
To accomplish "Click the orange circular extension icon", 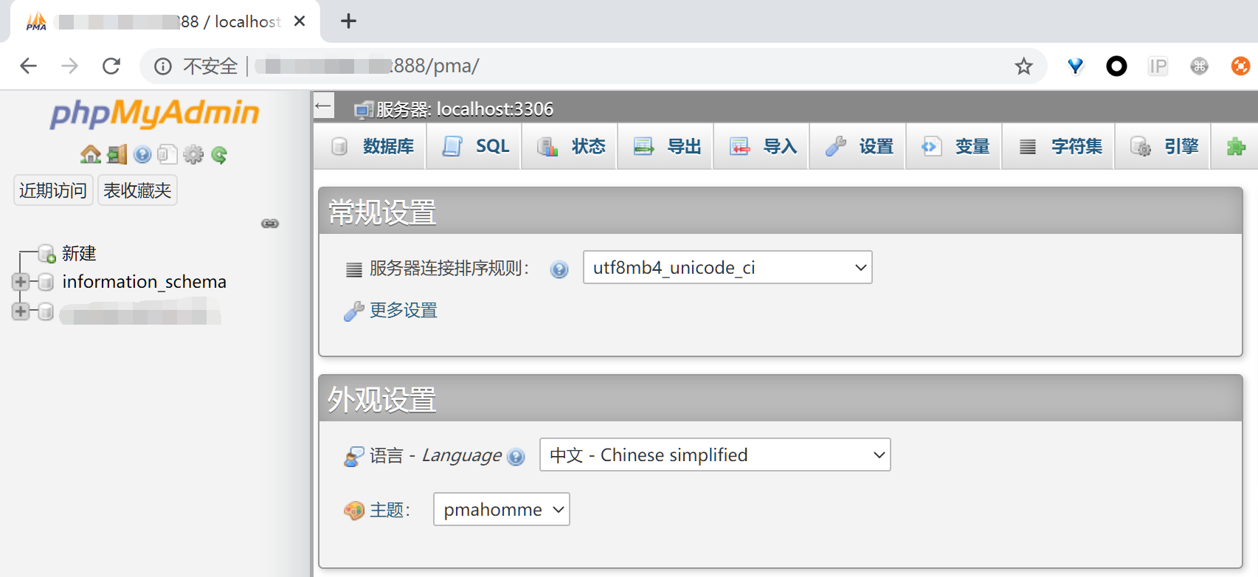I will click(x=1240, y=66).
